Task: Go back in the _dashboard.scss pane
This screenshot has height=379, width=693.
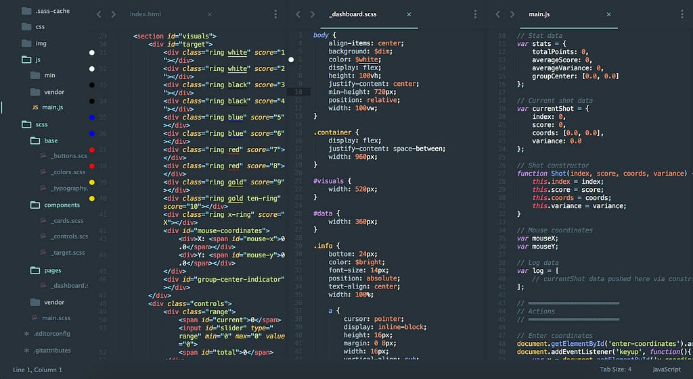Action: click(x=298, y=15)
